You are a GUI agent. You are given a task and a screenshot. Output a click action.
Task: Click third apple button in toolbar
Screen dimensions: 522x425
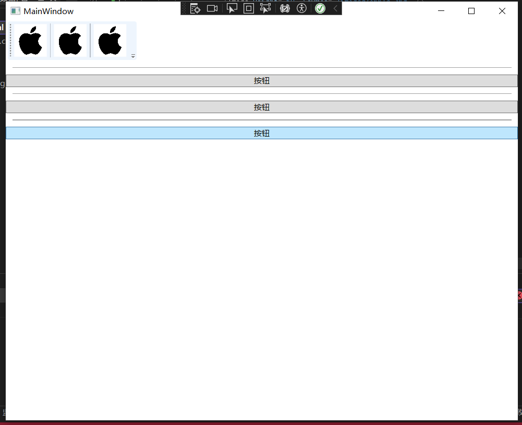pyautogui.click(x=110, y=41)
